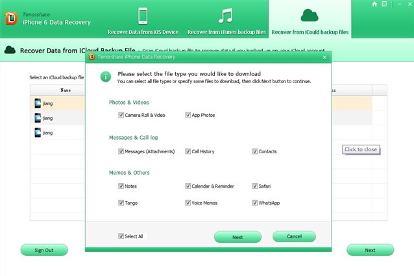
Task: Uncheck the WhatsApp checkbox
Action: point(255,203)
